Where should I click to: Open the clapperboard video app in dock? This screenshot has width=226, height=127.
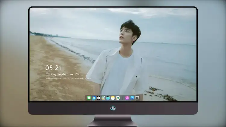click(108, 98)
